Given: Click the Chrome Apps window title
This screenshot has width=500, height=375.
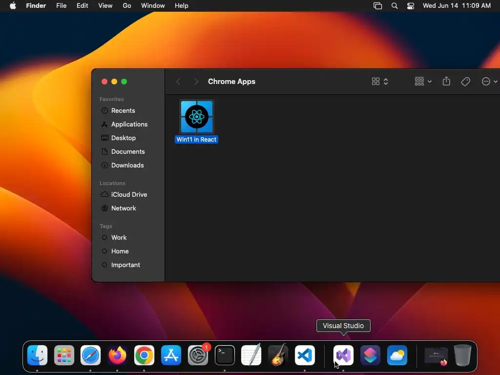Looking at the screenshot, I should pyautogui.click(x=232, y=82).
